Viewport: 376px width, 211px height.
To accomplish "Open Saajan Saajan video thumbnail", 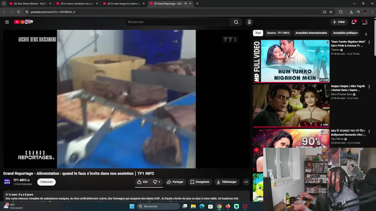I will click(x=291, y=105).
